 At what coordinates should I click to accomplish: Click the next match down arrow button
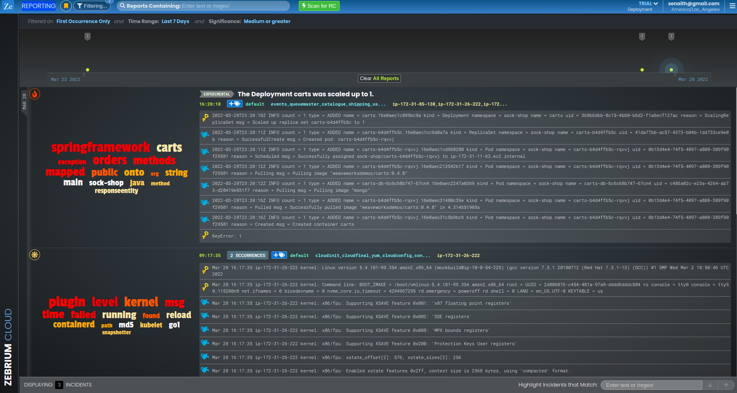(710, 385)
